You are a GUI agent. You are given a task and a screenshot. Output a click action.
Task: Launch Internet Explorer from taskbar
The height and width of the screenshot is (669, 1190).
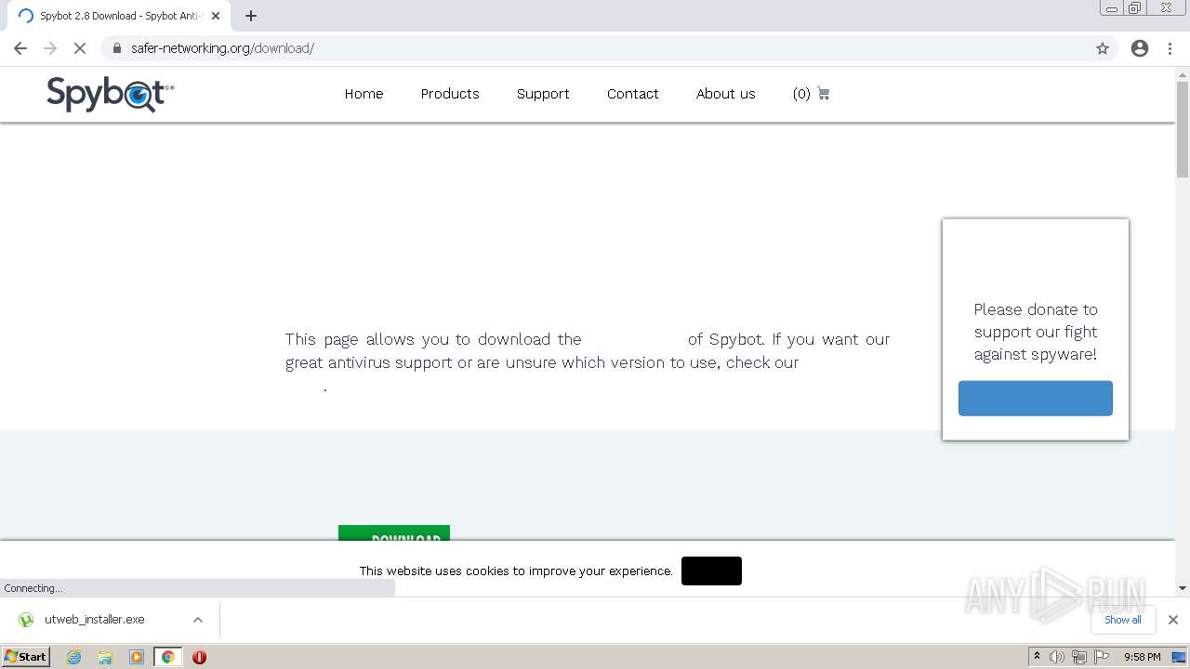74,657
